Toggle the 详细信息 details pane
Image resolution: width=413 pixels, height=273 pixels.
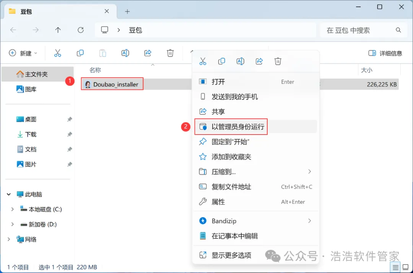pyautogui.click(x=385, y=53)
